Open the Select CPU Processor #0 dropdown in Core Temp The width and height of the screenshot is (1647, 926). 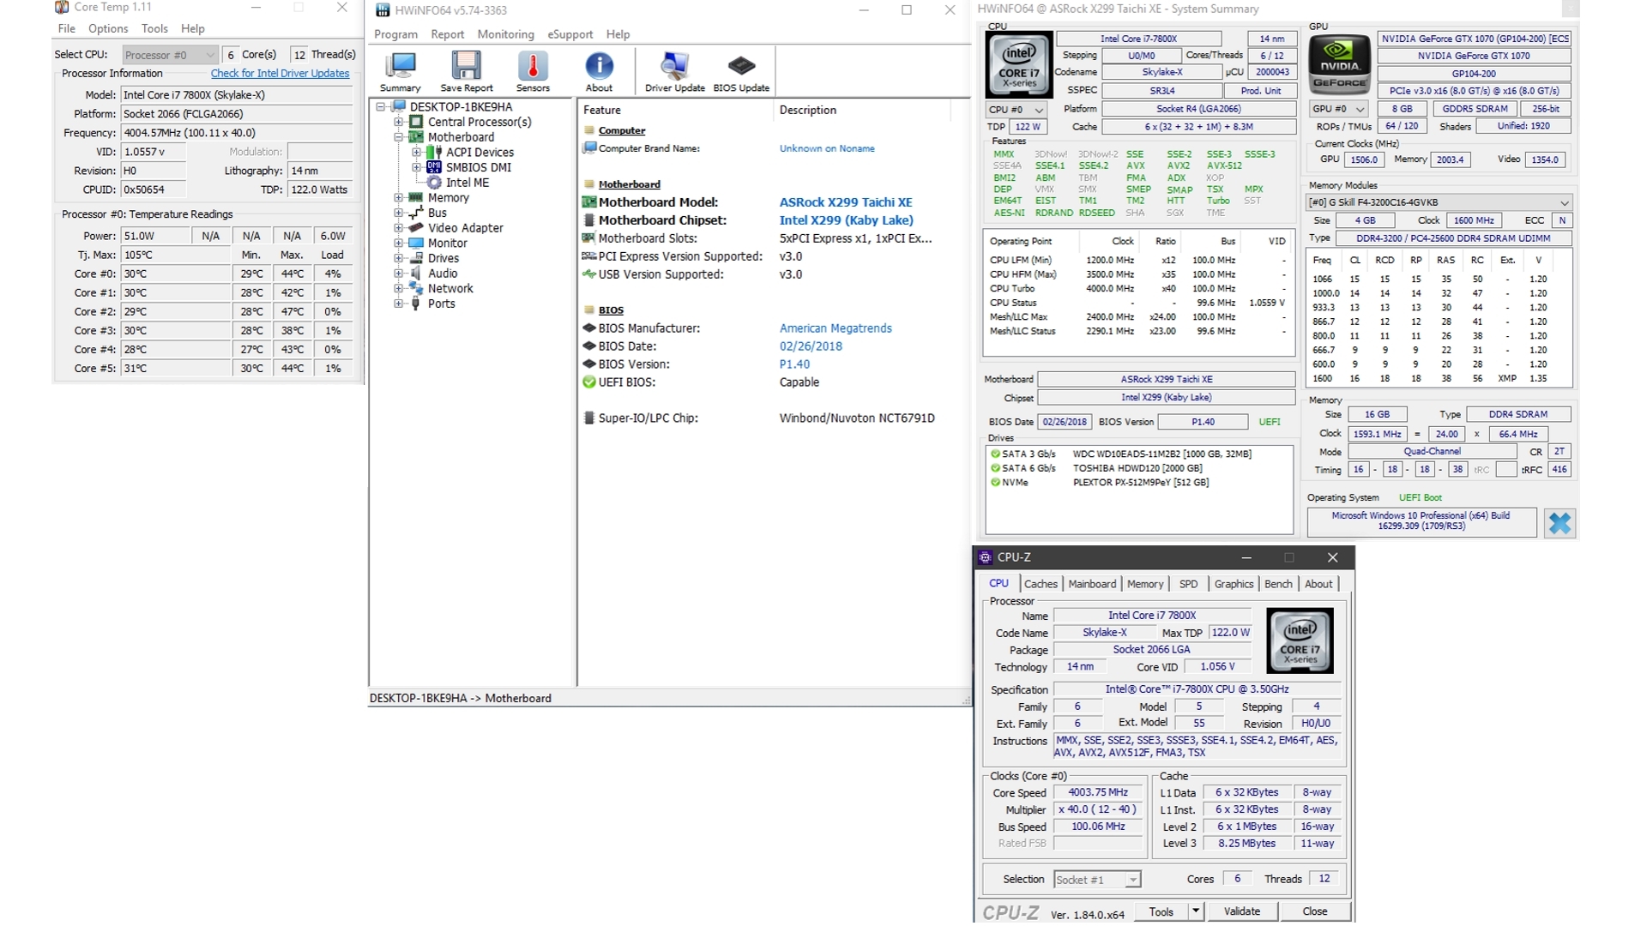(170, 55)
